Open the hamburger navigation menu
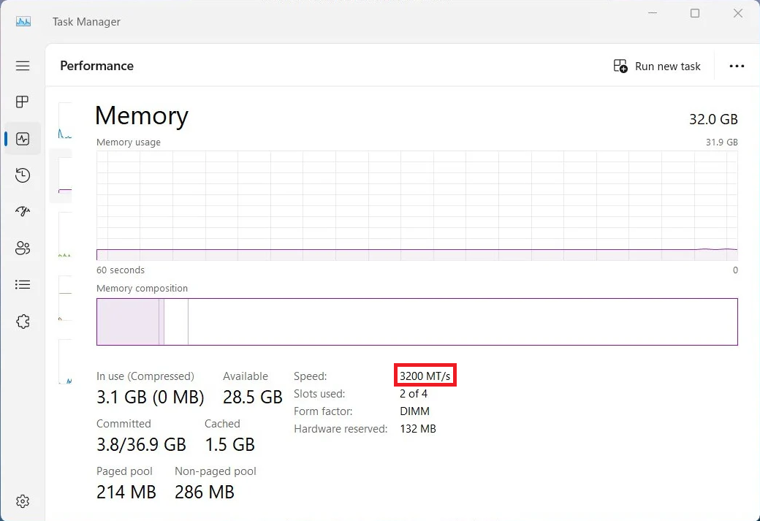Viewport: 760px width, 521px height. point(23,66)
